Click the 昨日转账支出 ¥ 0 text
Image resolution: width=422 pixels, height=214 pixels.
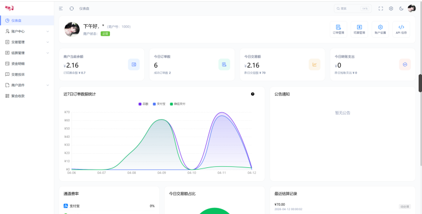coord(346,73)
